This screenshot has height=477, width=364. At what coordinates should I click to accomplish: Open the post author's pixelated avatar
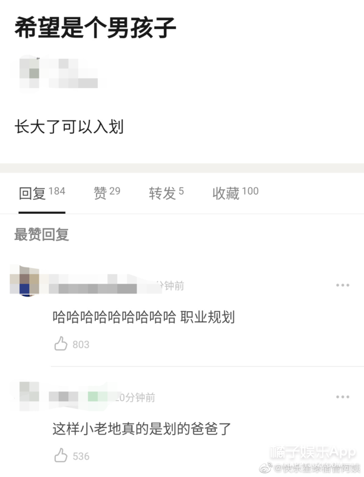(30, 73)
